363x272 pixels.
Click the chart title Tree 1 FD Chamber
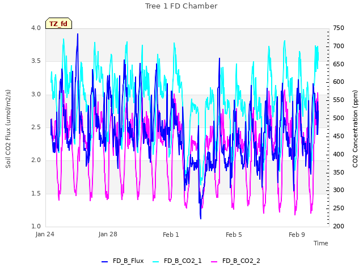[181, 6]
